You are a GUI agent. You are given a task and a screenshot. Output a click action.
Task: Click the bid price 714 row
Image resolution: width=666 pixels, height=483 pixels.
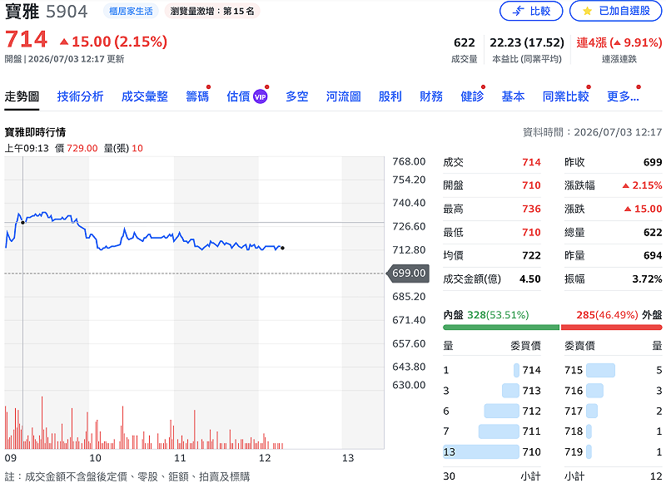click(492, 370)
